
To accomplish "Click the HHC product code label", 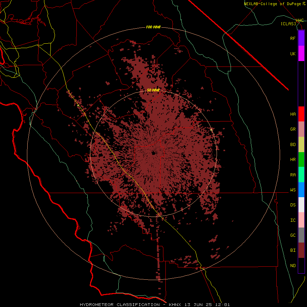I will tap(300, 20).
